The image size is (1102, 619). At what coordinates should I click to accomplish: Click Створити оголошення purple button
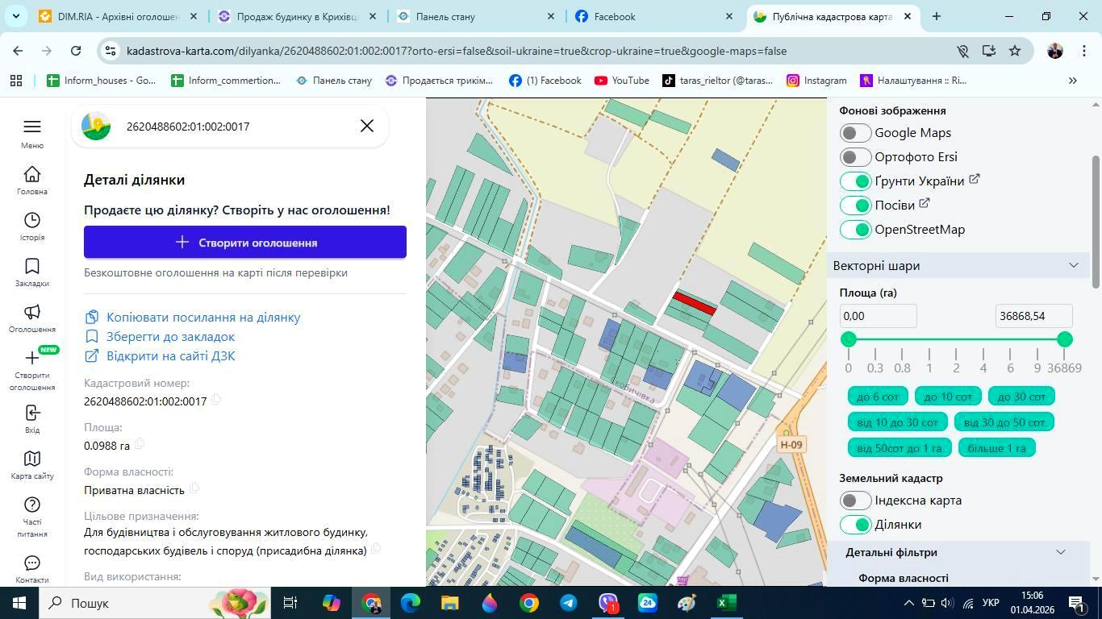click(245, 242)
